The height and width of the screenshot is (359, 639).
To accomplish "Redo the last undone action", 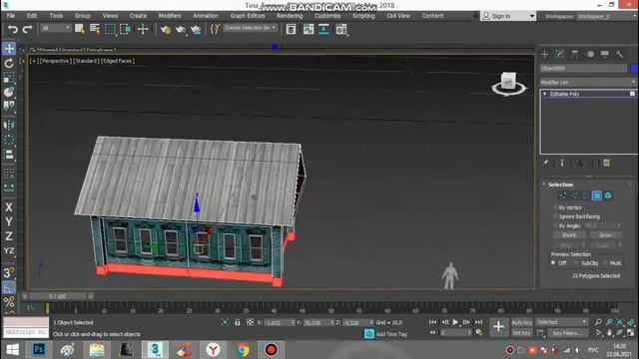I will (x=27, y=29).
